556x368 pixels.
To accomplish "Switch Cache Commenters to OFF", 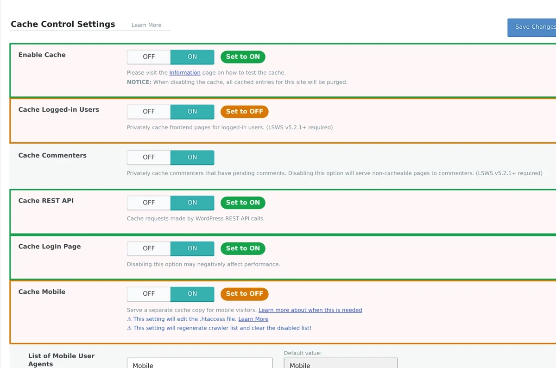I will (x=149, y=158).
